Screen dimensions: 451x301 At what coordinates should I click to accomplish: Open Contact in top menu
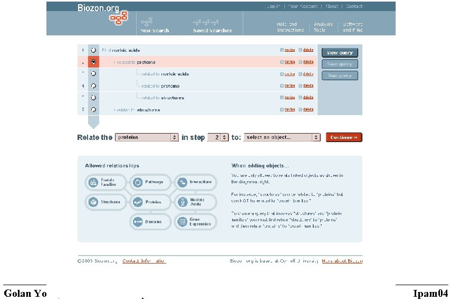[354, 6]
